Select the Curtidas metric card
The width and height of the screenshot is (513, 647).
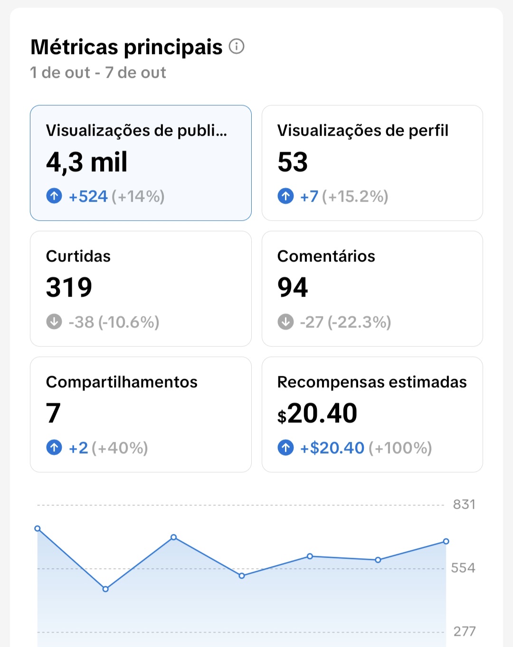[x=141, y=289]
